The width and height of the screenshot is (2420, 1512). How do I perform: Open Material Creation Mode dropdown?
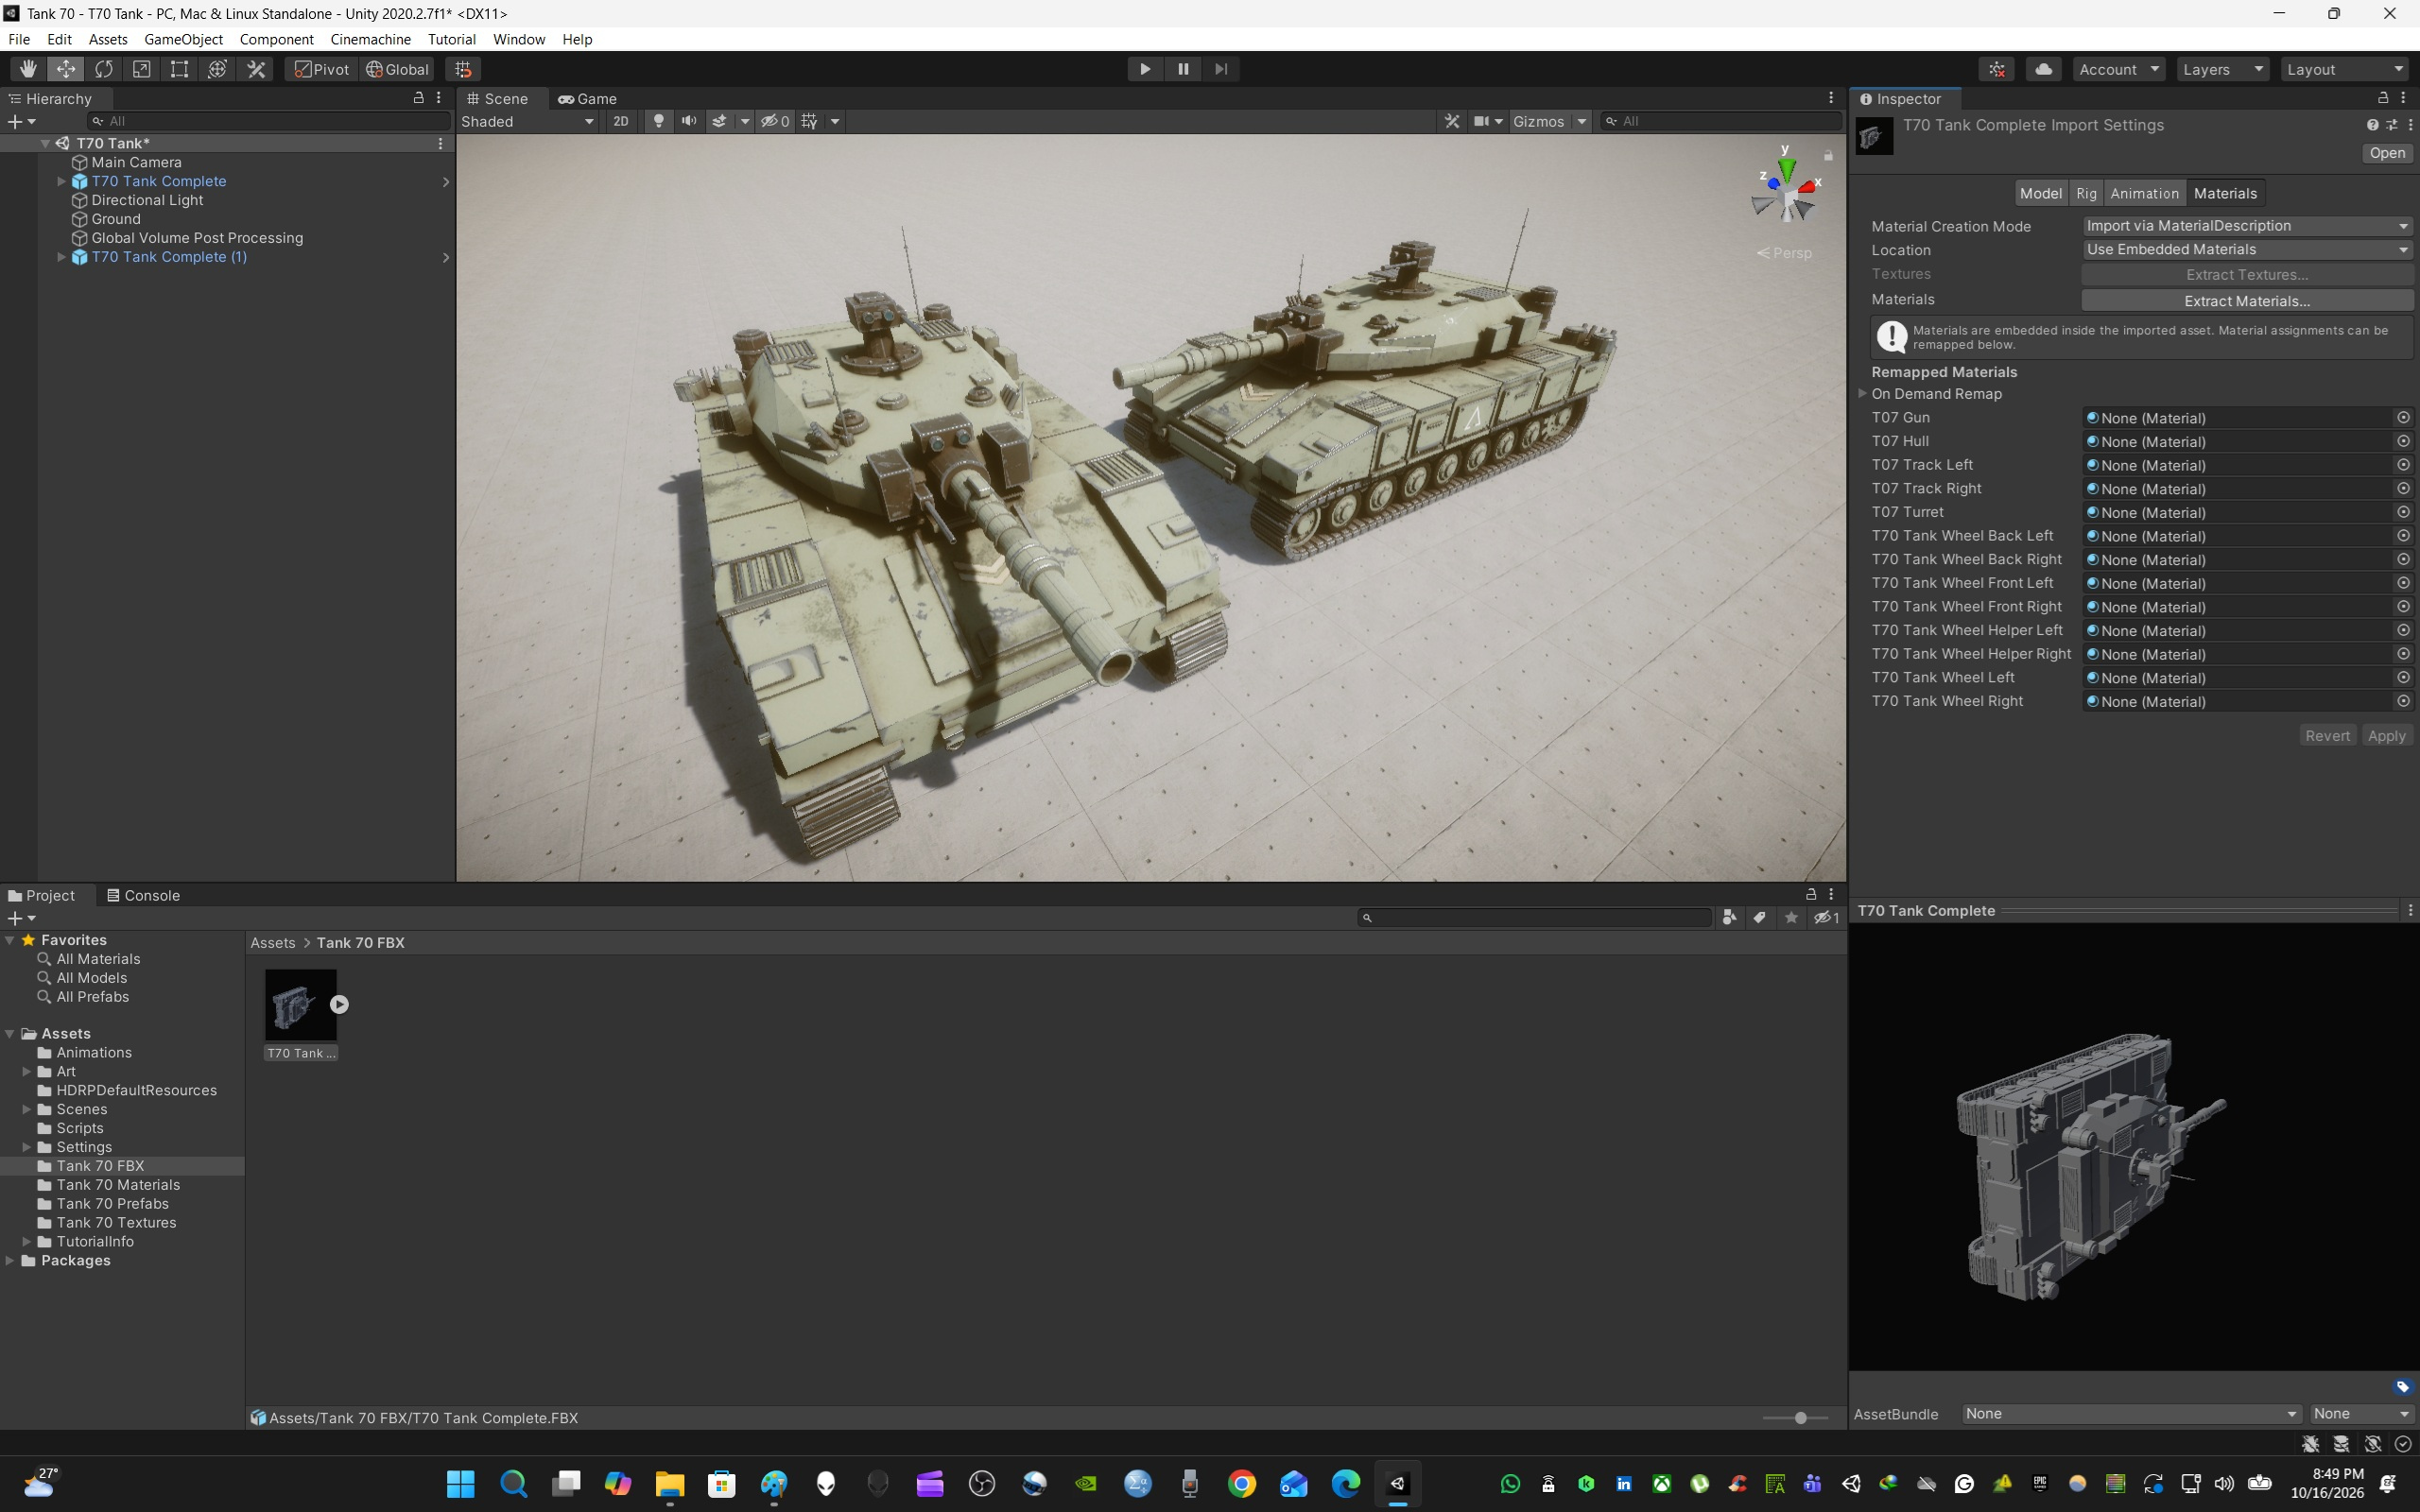2247,226
